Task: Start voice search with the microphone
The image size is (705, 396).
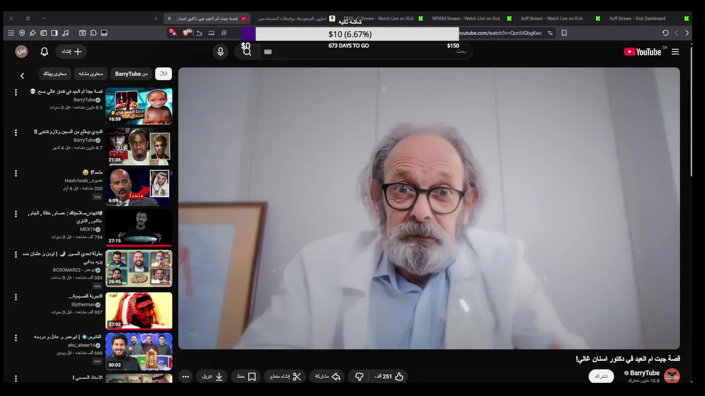Action: (220, 52)
